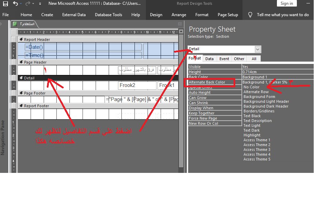Click the report's vertical scrollbar up arrow
The image size is (323, 210).
pos(181,32)
